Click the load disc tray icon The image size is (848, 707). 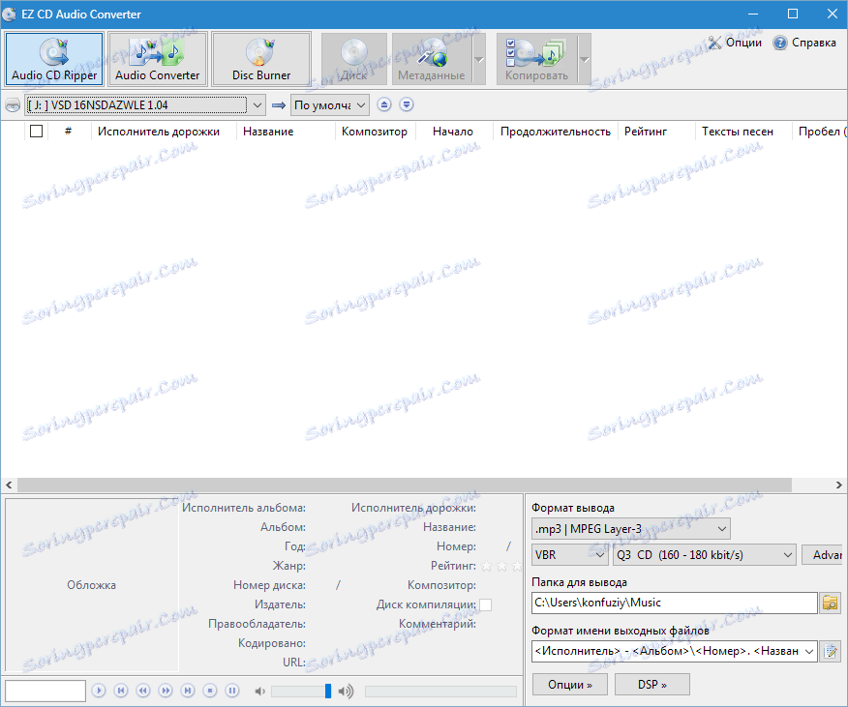point(407,104)
